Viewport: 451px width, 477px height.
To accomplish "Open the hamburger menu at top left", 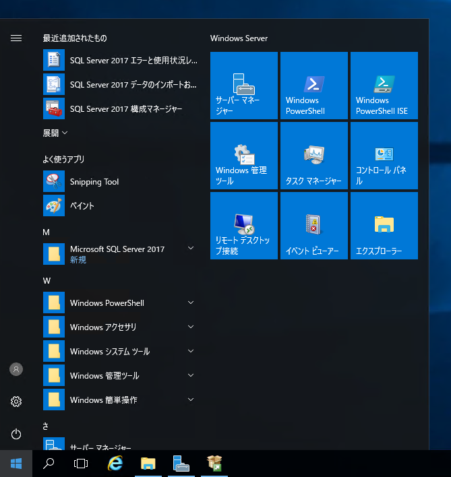I will 16,38.
